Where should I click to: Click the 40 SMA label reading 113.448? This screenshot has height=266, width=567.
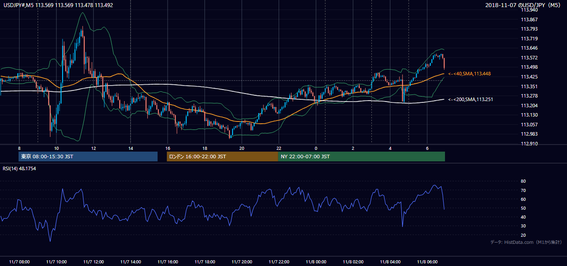click(x=469, y=74)
